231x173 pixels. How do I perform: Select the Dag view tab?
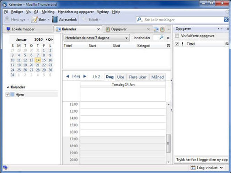coord(110,77)
